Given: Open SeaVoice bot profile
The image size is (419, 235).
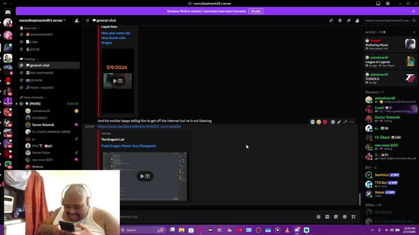Looking at the screenshot, I should 391,175.
